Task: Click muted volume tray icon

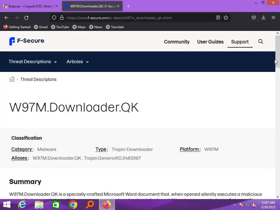Action: 254,205
